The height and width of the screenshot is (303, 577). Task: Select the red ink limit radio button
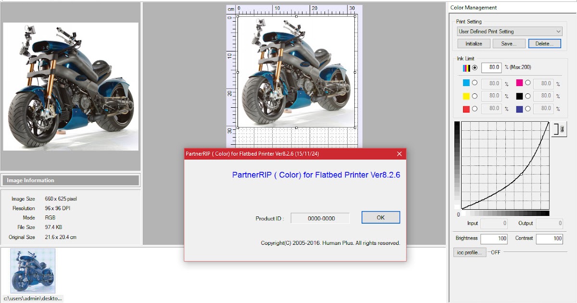[x=475, y=109]
